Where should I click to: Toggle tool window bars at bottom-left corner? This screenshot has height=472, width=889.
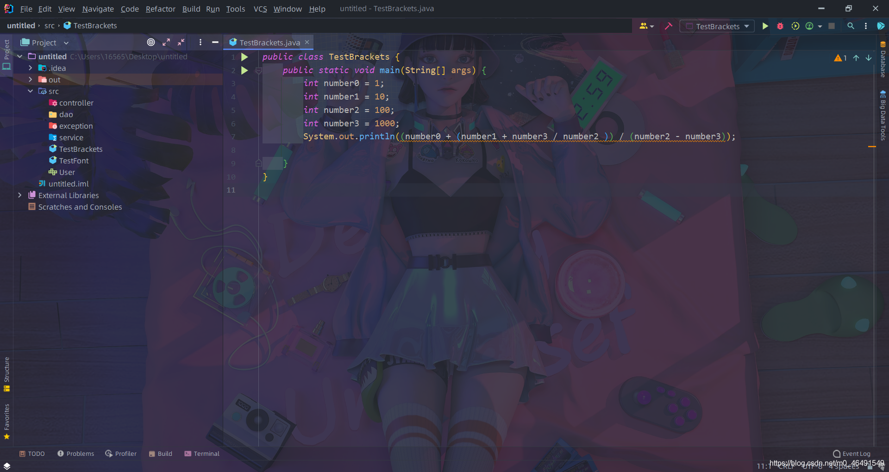point(7,466)
